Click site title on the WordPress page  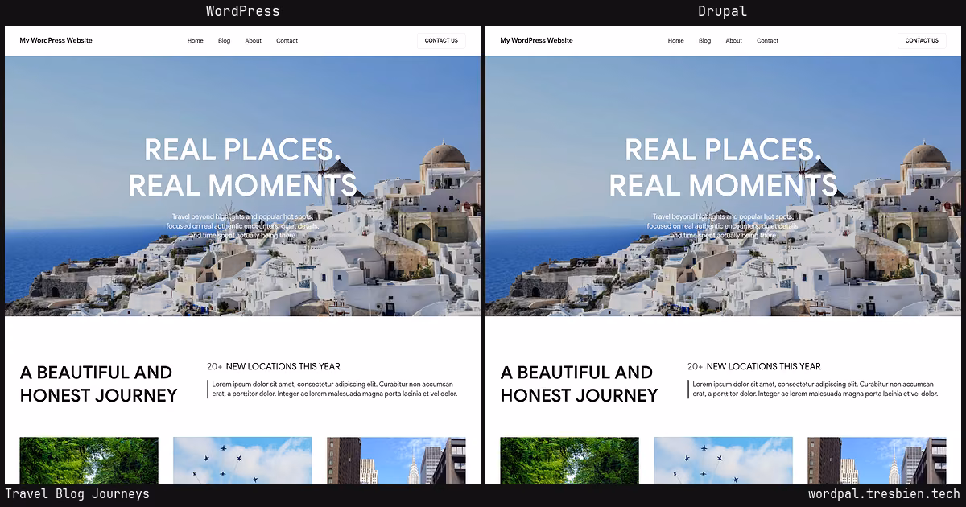coord(56,41)
